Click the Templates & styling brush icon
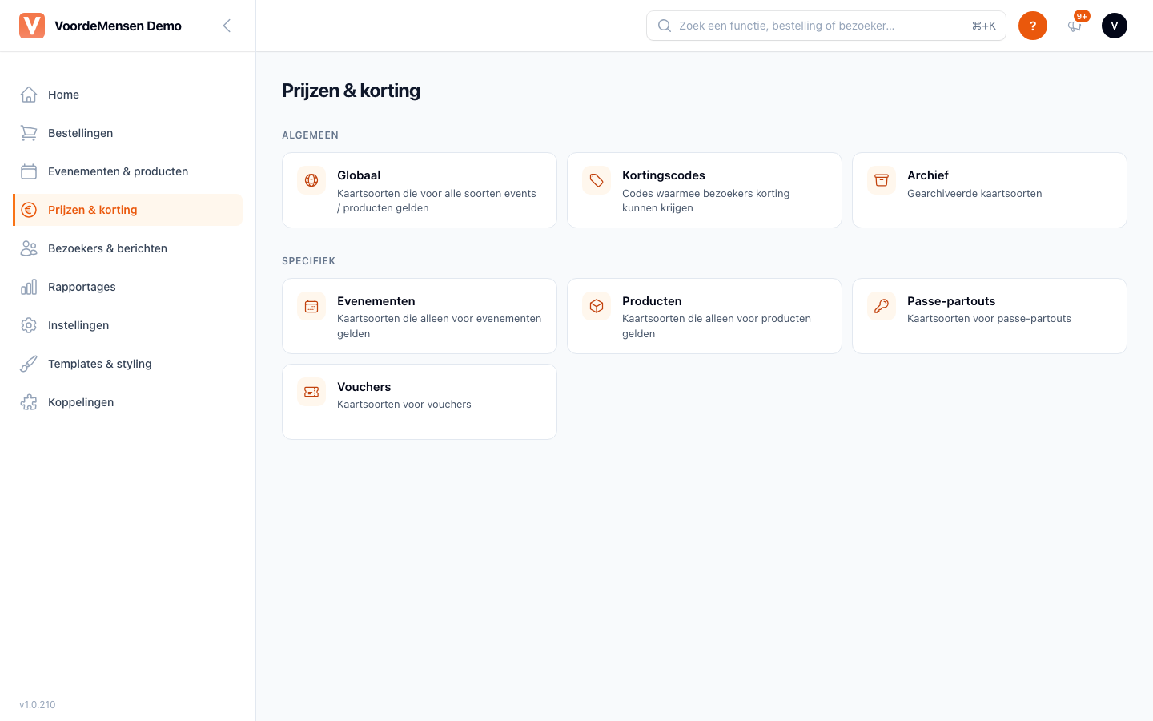The image size is (1153, 721). click(x=29, y=364)
